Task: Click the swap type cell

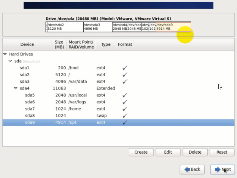Action: 101,116
